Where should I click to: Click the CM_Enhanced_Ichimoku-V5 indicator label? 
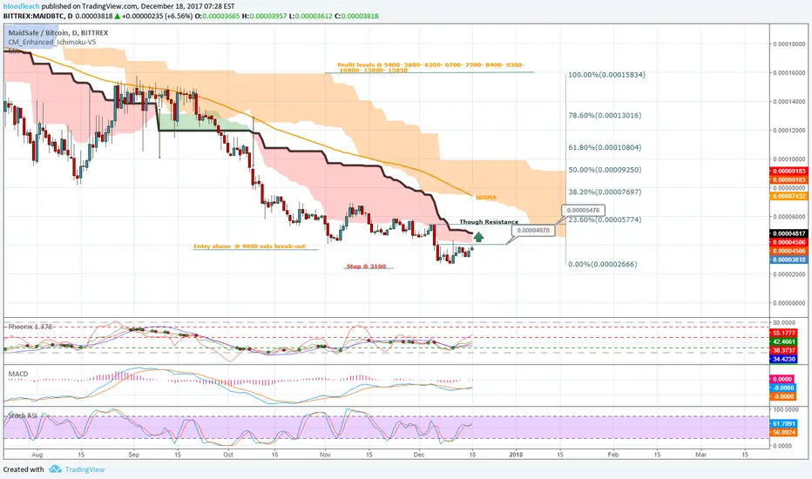tap(51, 42)
